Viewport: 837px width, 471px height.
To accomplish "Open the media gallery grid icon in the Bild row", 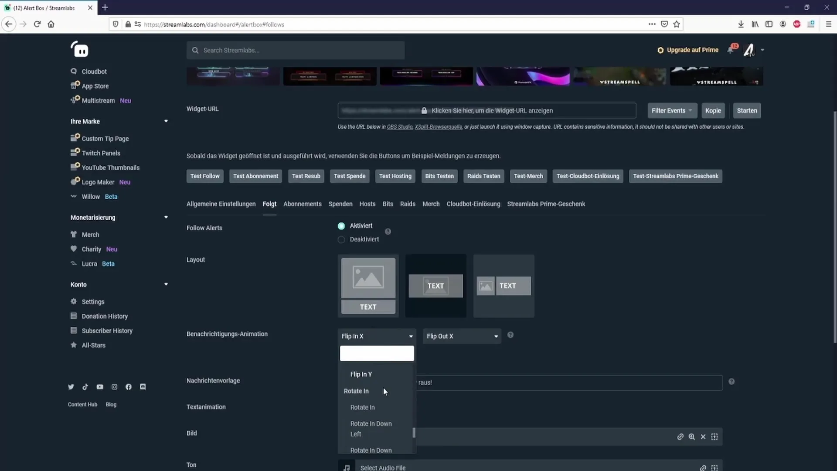I will tap(715, 437).
